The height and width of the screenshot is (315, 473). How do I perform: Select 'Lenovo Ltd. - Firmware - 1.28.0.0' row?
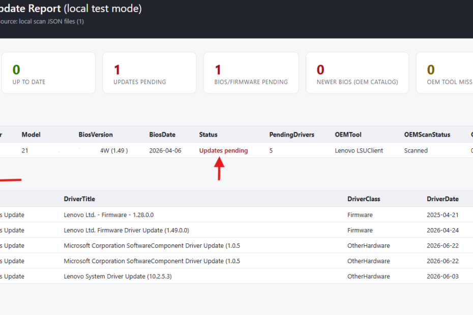(x=236, y=214)
